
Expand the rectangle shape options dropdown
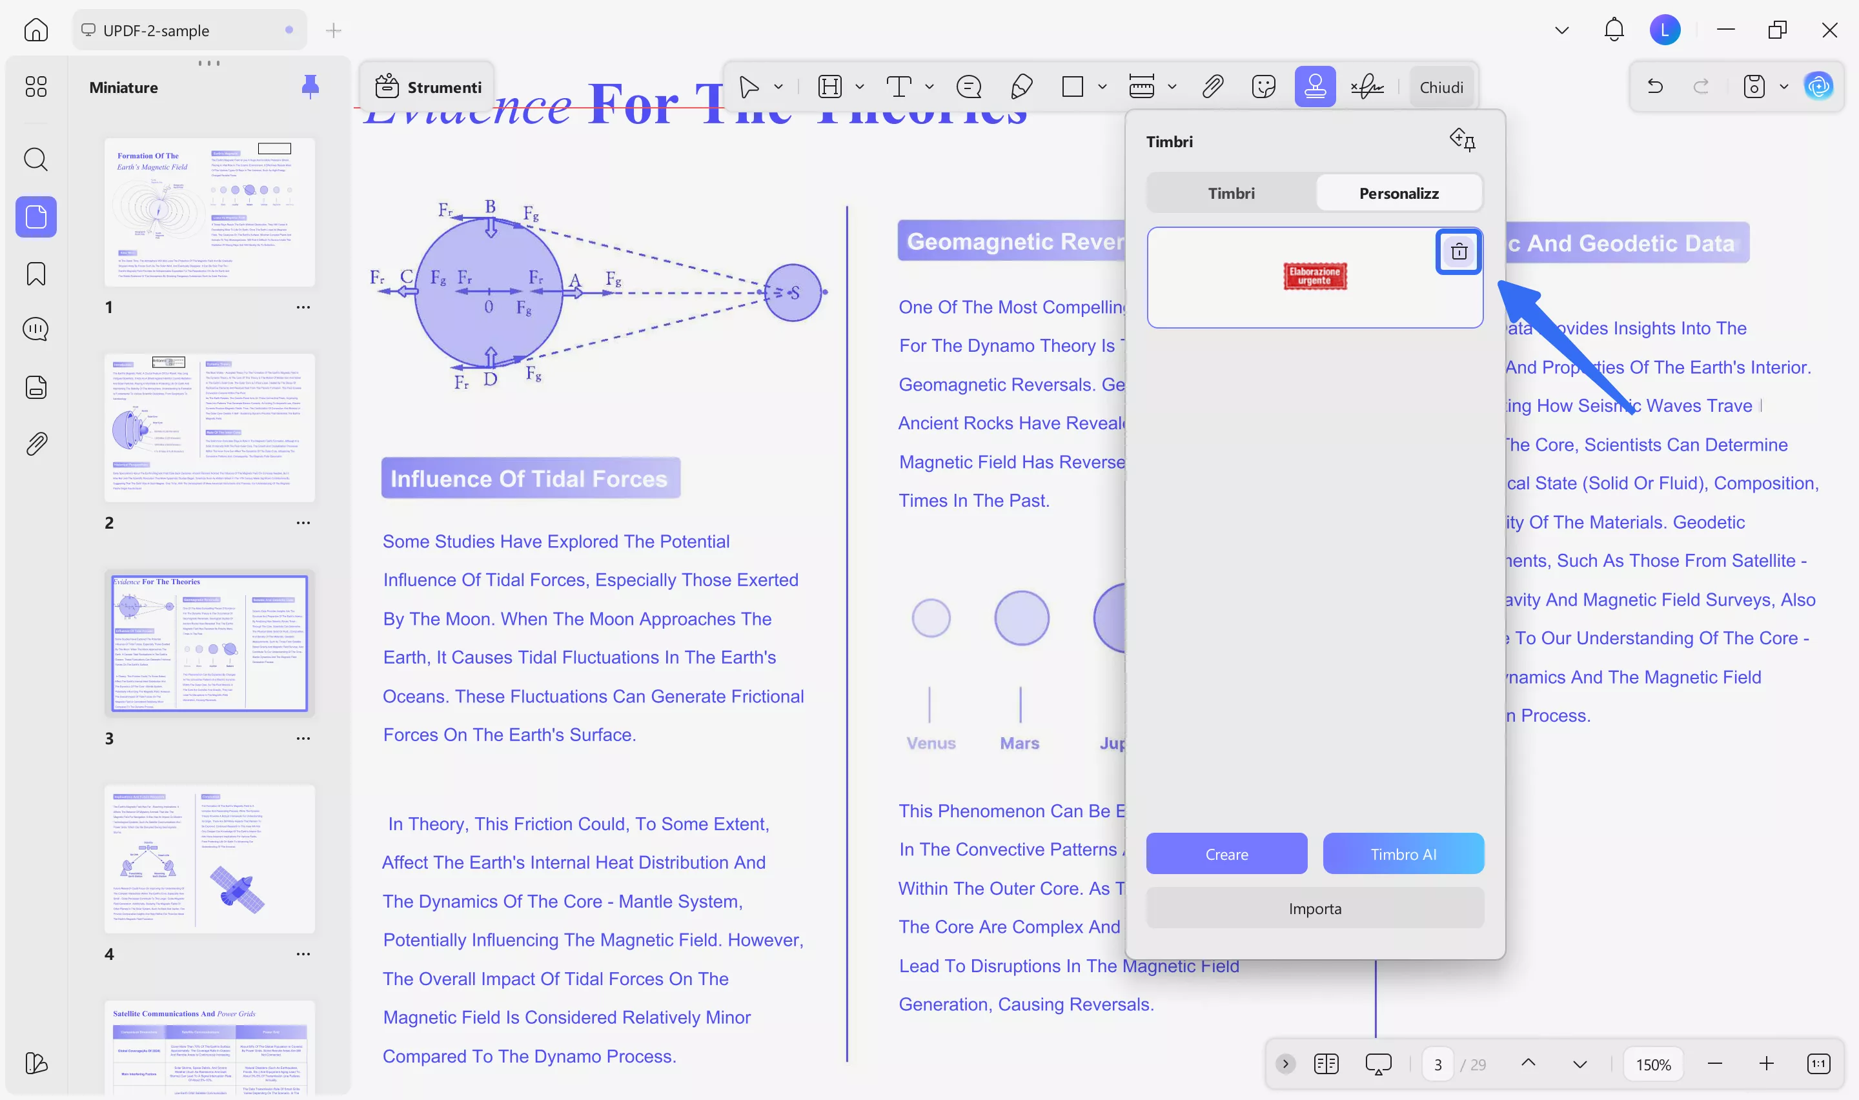(1102, 87)
